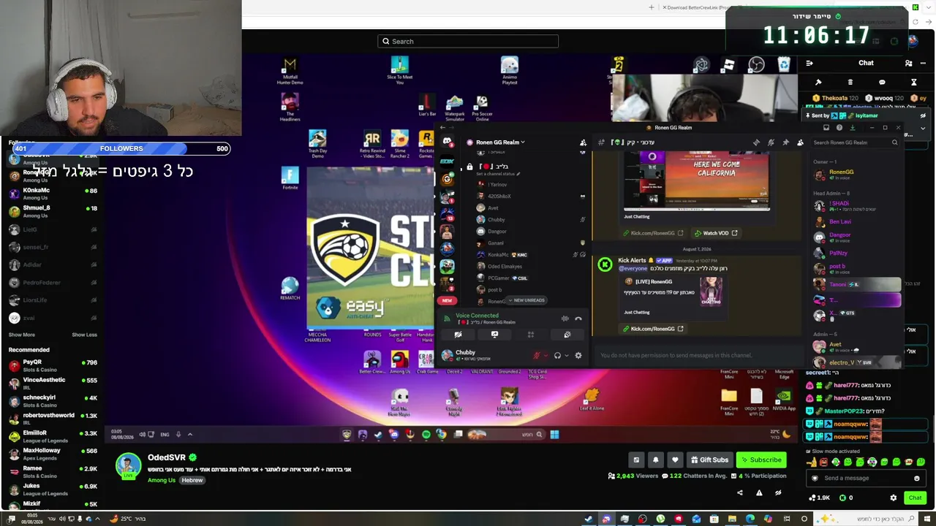Open the Among Us category link
Screen dimensions: 936x526
162,481
